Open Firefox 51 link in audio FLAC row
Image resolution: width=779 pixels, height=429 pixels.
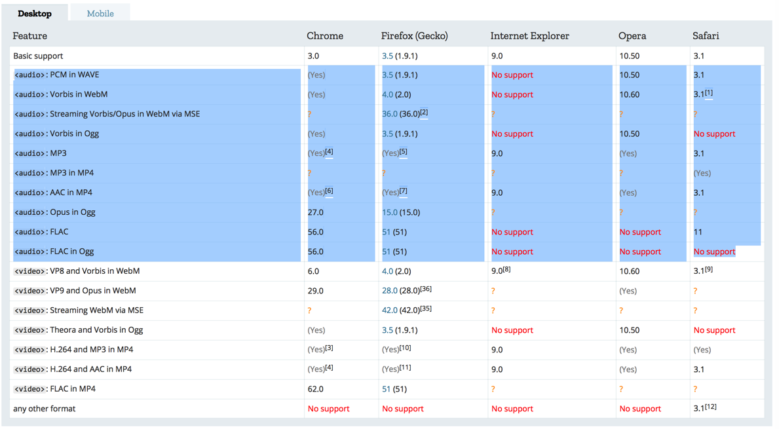tap(386, 232)
